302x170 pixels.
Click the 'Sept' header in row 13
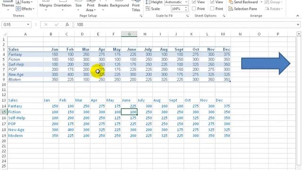pyautogui.click(x=176, y=100)
